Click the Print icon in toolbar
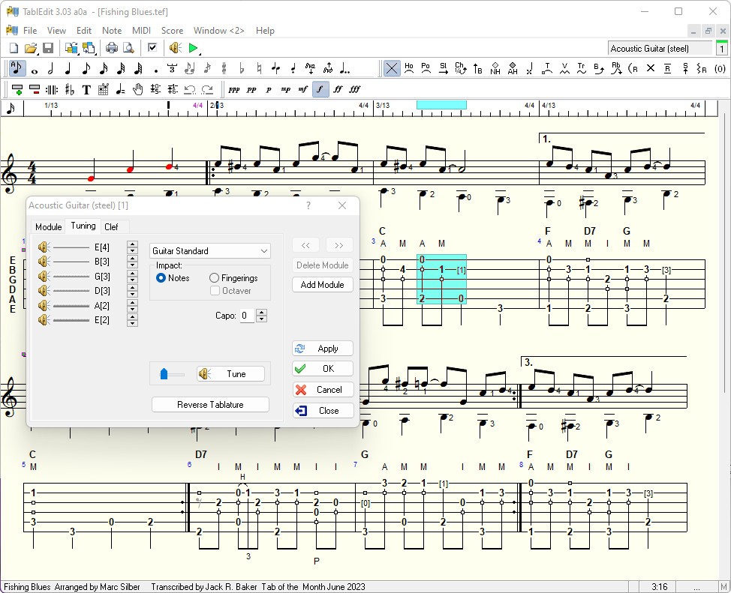Viewport: 731px width, 593px height. (x=112, y=48)
